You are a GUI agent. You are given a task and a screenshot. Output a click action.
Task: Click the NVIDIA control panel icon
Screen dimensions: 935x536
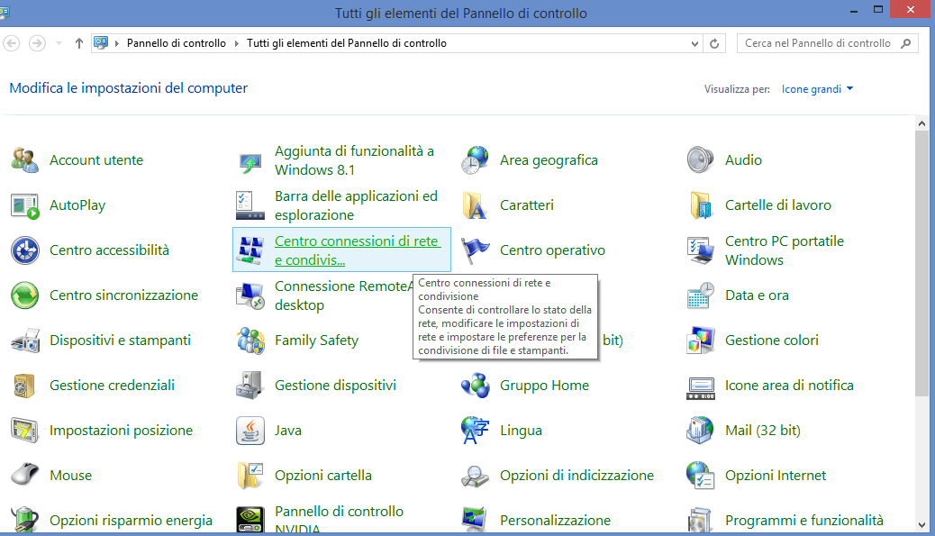pos(250,521)
